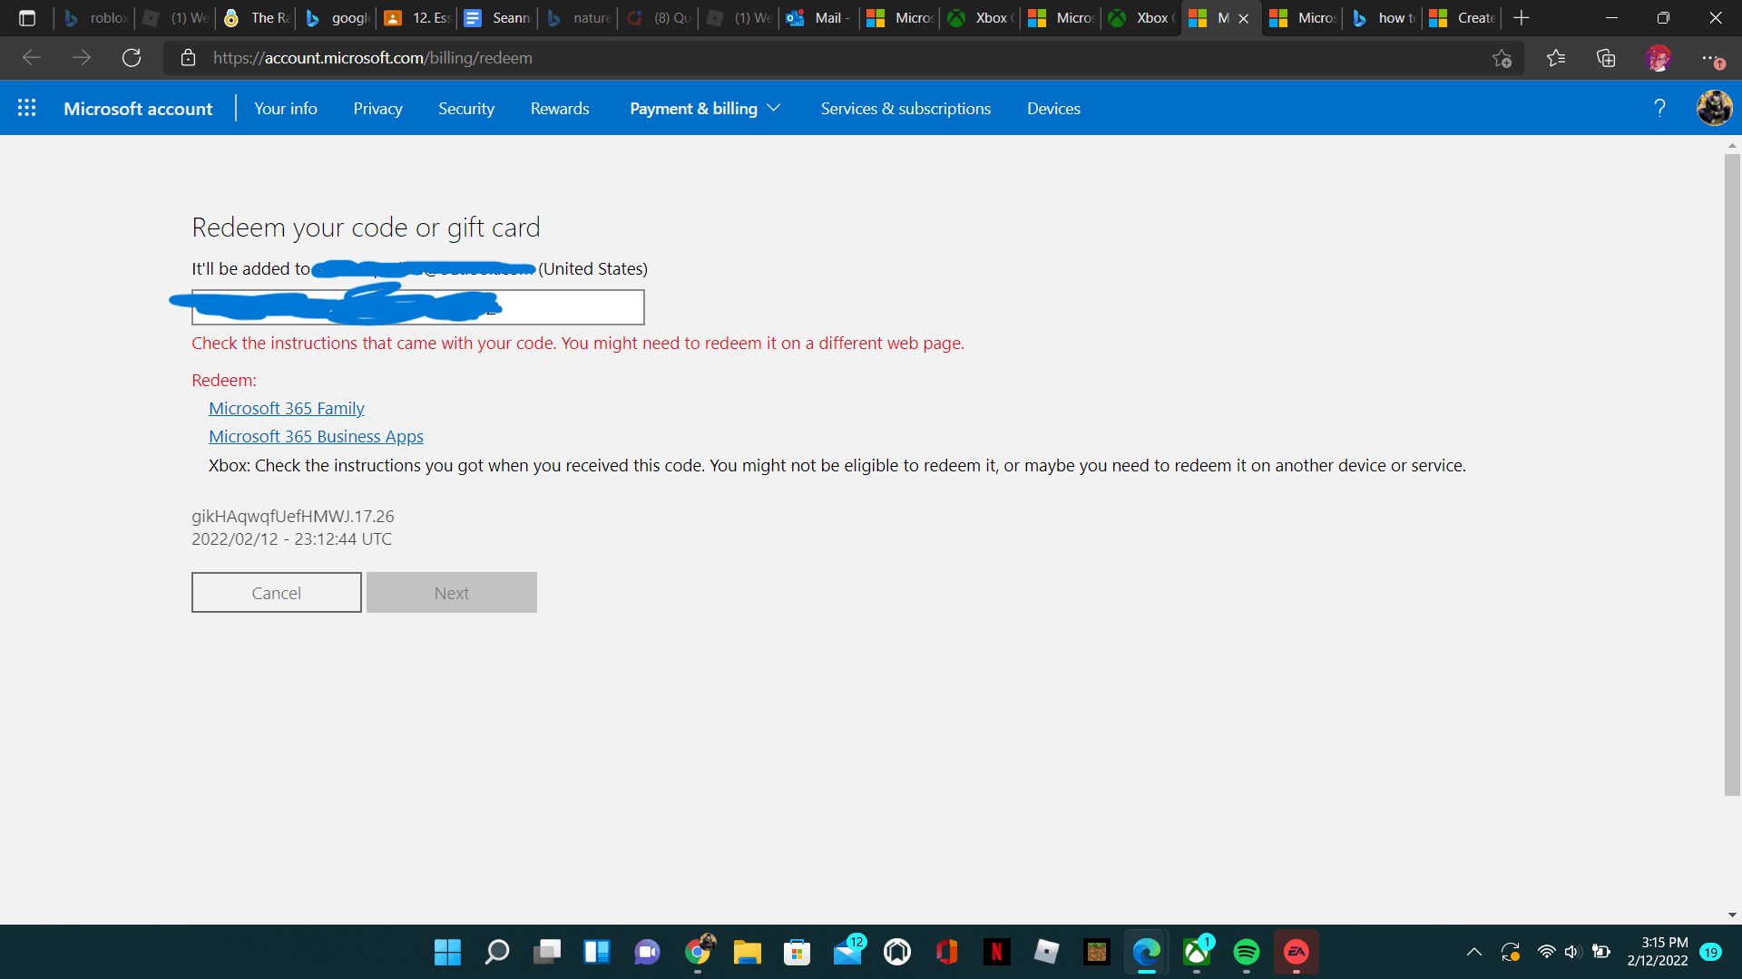
Task: Launch Google Chrome from taskbar
Action: click(x=698, y=952)
